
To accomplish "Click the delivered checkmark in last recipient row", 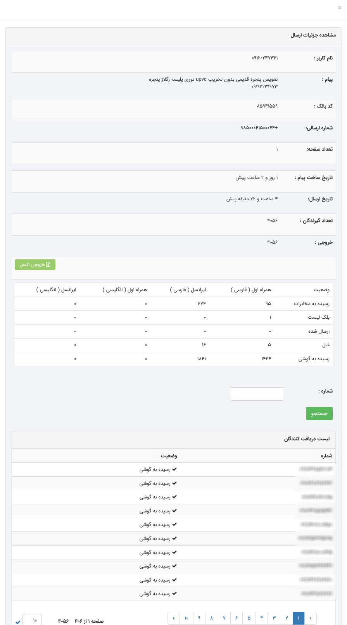I will click(x=174, y=594).
